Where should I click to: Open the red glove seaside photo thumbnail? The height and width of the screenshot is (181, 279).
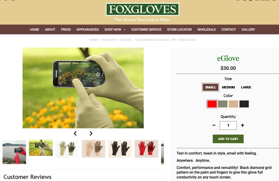point(14,152)
